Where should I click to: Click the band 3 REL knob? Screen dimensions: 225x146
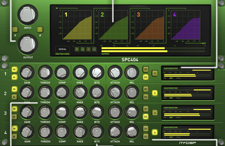tap(132, 112)
